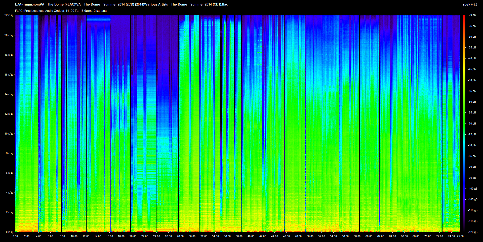Click the 30:00 time axis marker
This screenshot has width=483, height=242.
[x=192, y=236]
